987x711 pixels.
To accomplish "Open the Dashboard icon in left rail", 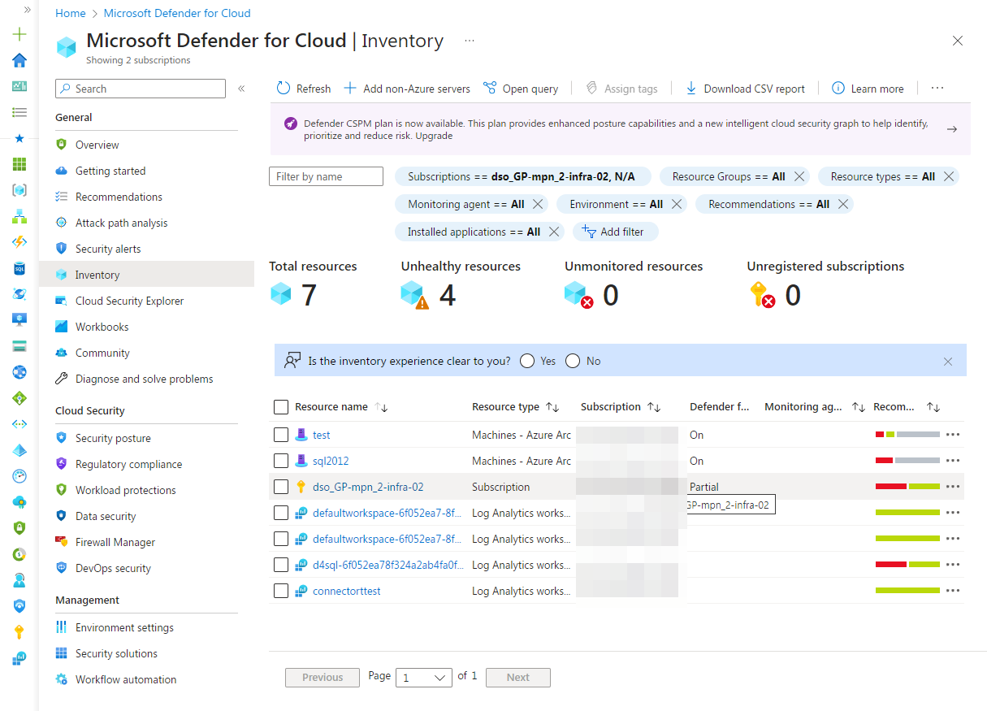I will point(19,86).
